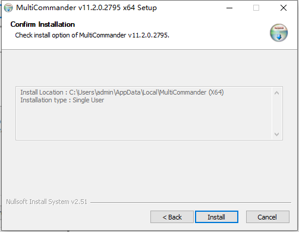
Task: Click the Confirm Installation heading
Action: click(43, 24)
